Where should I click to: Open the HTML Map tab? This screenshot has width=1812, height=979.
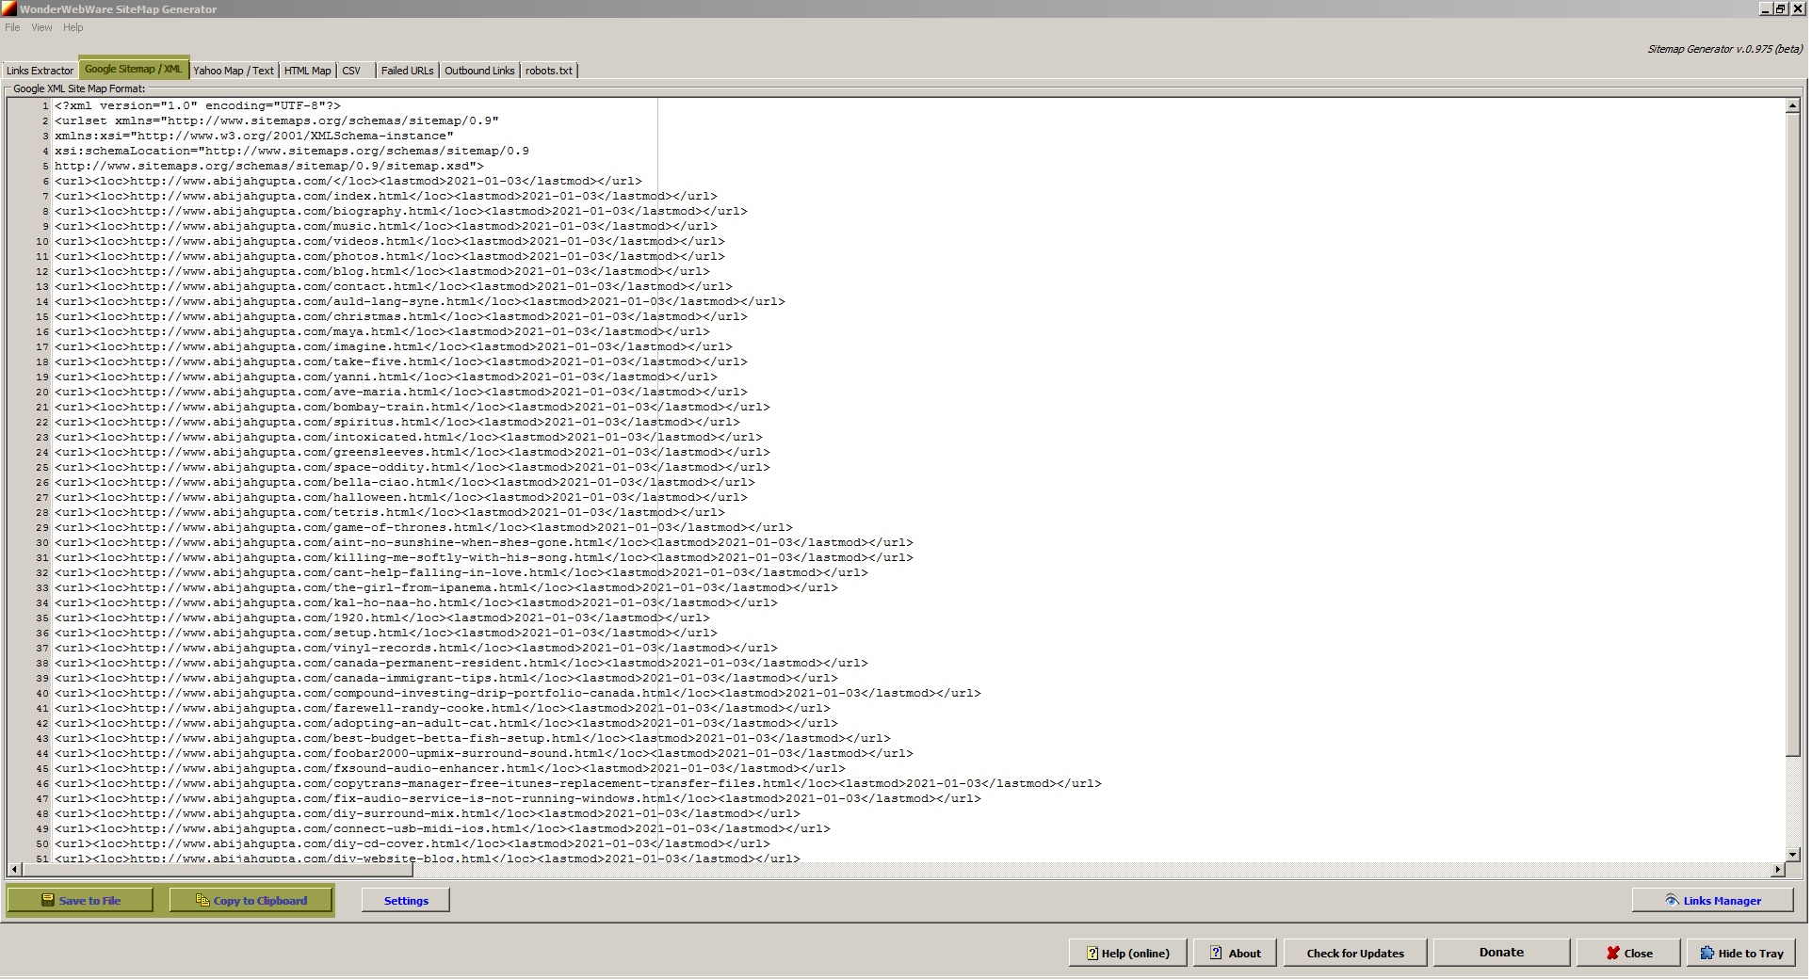pyautogui.click(x=307, y=71)
